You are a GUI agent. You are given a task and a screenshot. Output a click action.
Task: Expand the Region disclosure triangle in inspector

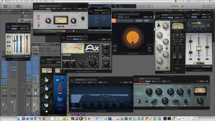1,10
